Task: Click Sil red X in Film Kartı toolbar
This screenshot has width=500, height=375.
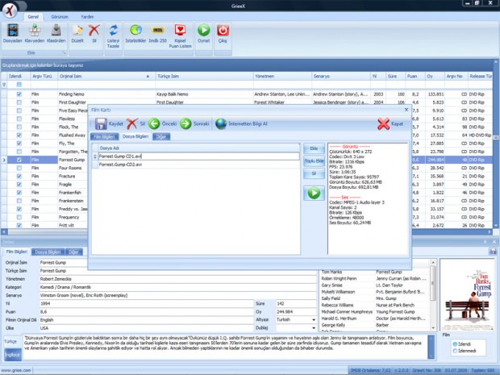Action: (131, 123)
